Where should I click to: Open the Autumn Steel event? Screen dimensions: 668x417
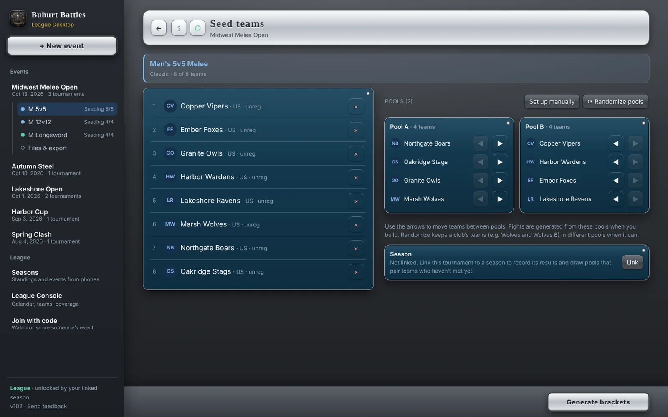coord(63,169)
